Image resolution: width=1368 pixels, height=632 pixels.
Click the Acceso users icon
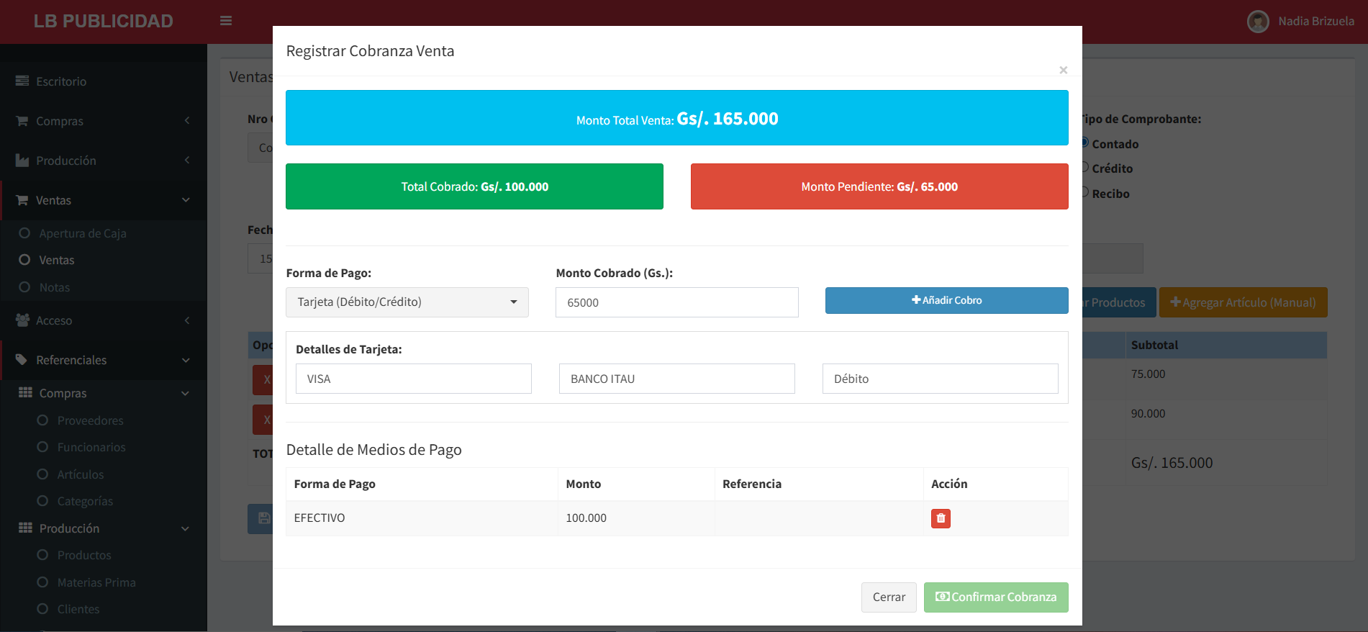(x=22, y=320)
